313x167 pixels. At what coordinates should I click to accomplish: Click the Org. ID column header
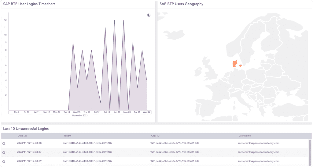click(155, 136)
